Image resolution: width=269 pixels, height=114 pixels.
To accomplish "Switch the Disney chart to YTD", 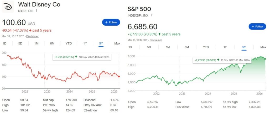I will (69, 43).
